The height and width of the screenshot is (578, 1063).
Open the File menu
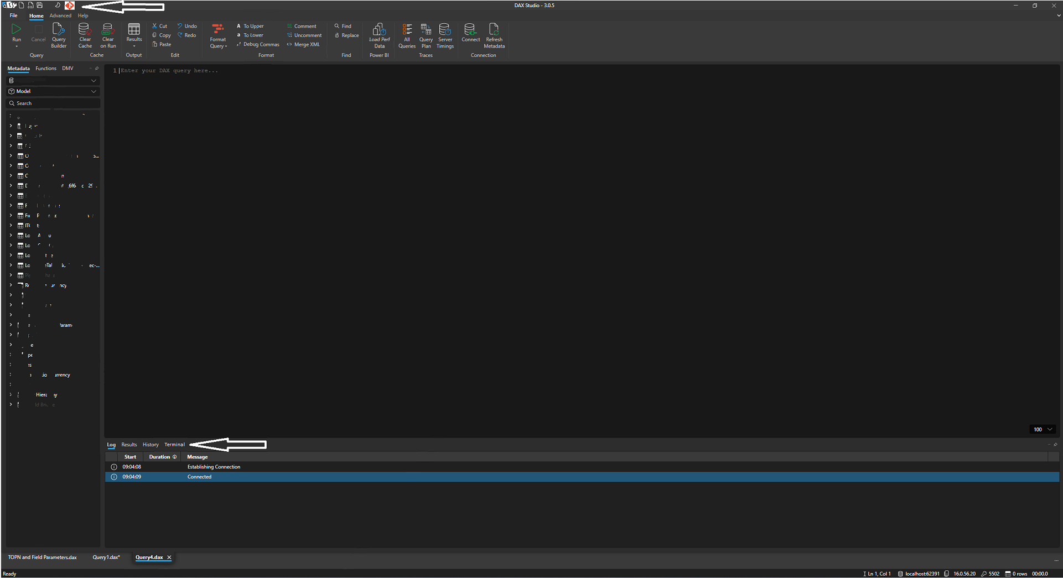[13, 15]
